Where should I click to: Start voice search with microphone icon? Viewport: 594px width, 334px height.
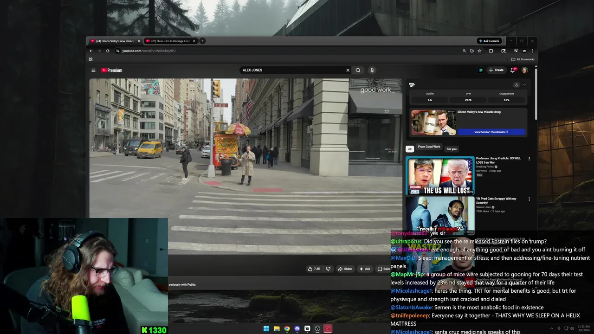(372, 70)
